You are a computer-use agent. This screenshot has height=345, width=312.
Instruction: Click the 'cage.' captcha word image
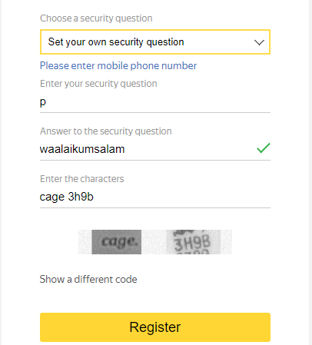[117, 242]
